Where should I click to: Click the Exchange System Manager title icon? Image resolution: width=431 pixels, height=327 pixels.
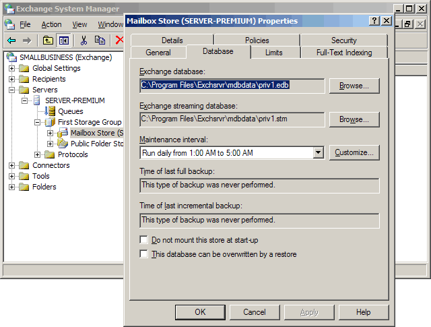coord(9,9)
